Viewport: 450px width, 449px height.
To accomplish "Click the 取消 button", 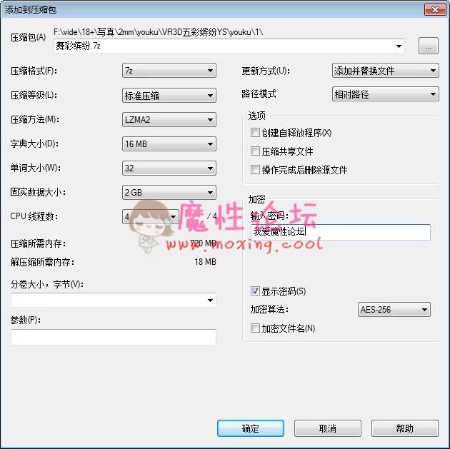I will point(327,428).
